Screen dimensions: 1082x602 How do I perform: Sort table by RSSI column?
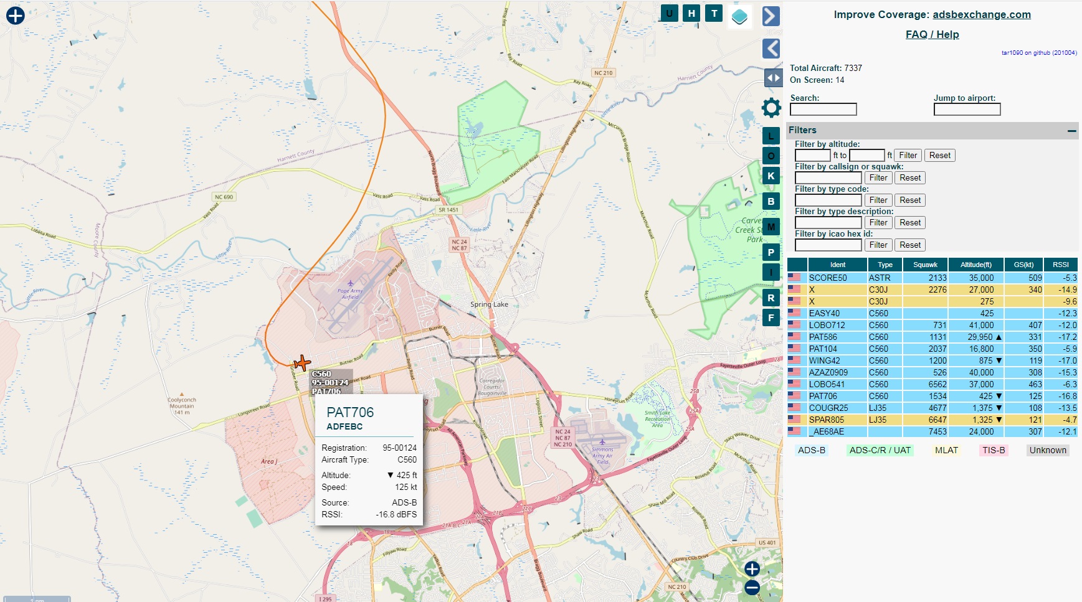(1061, 265)
